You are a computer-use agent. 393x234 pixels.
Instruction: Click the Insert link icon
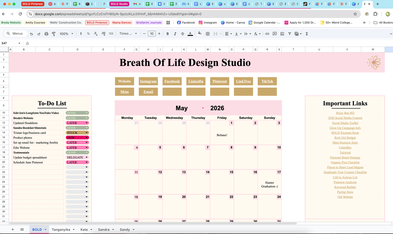pos(267,34)
